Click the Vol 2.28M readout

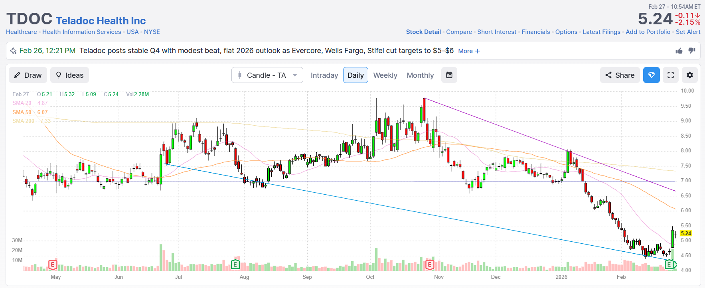coord(138,94)
